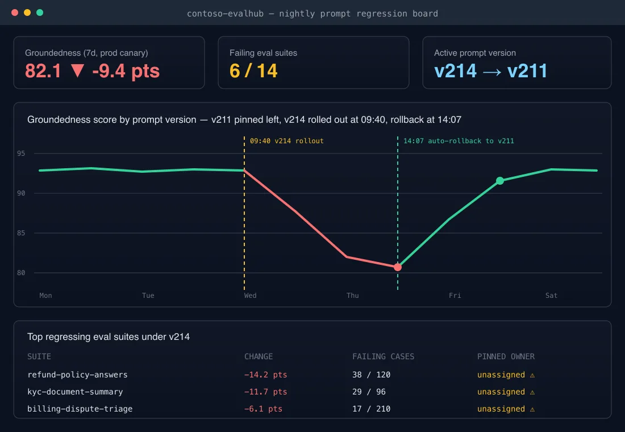Open the Failing eval suites card
625x432 pixels.
pos(313,63)
